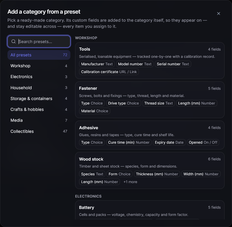The width and height of the screenshot is (232, 227).
Task: Click the Form Choice chip
Action: [119, 174]
